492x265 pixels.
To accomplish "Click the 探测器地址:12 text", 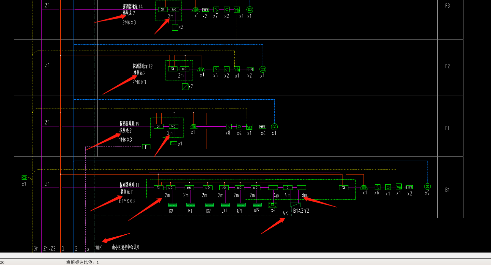I will (143, 66).
